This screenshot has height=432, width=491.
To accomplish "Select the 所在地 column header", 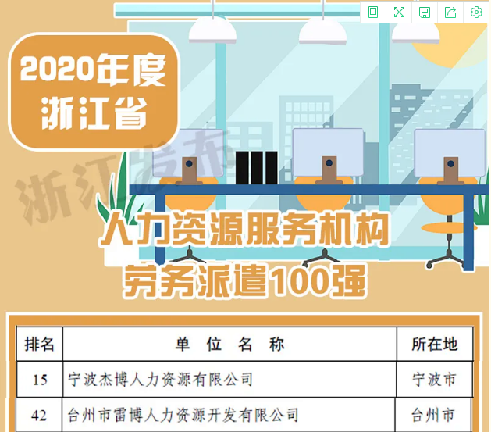I will point(435,344).
